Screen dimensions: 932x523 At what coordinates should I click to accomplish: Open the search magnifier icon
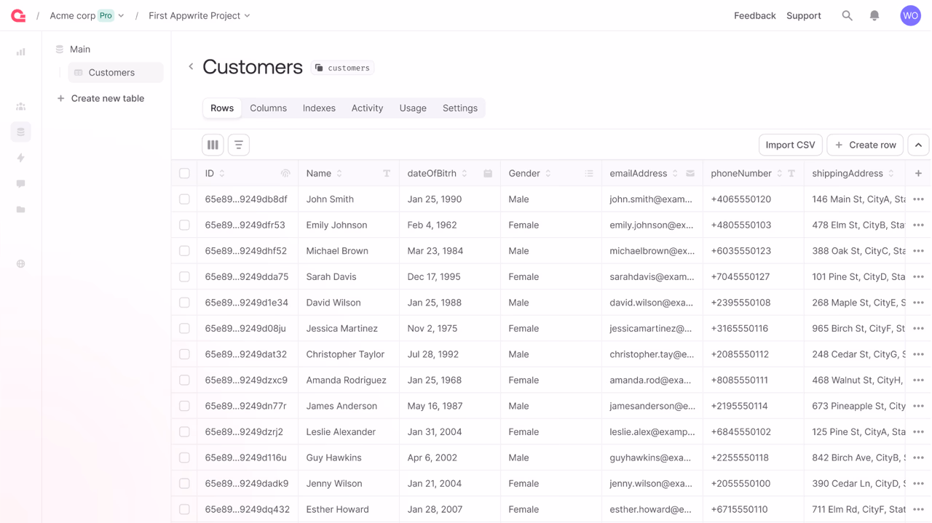[x=847, y=15]
